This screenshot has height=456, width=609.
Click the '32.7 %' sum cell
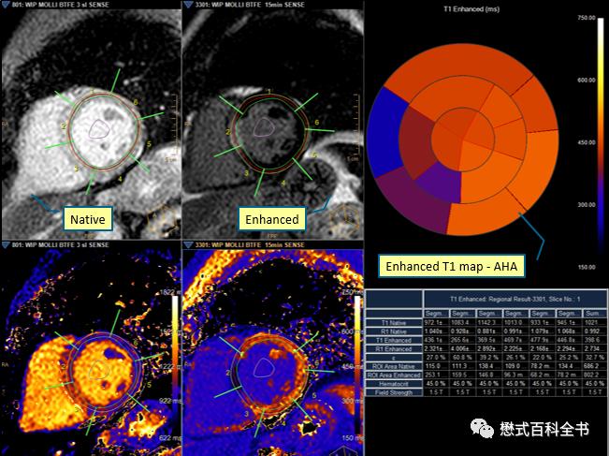tap(594, 358)
